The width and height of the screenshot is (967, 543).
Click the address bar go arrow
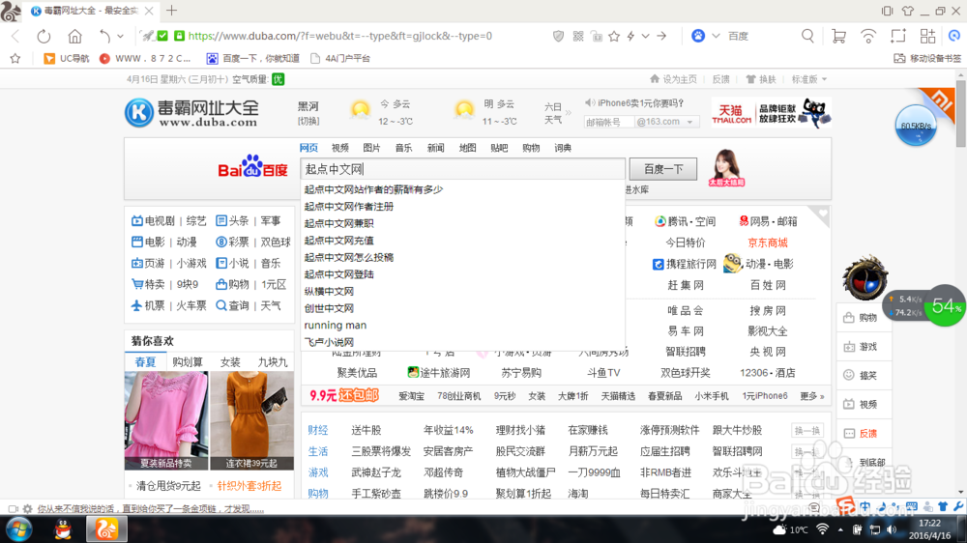(x=661, y=37)
